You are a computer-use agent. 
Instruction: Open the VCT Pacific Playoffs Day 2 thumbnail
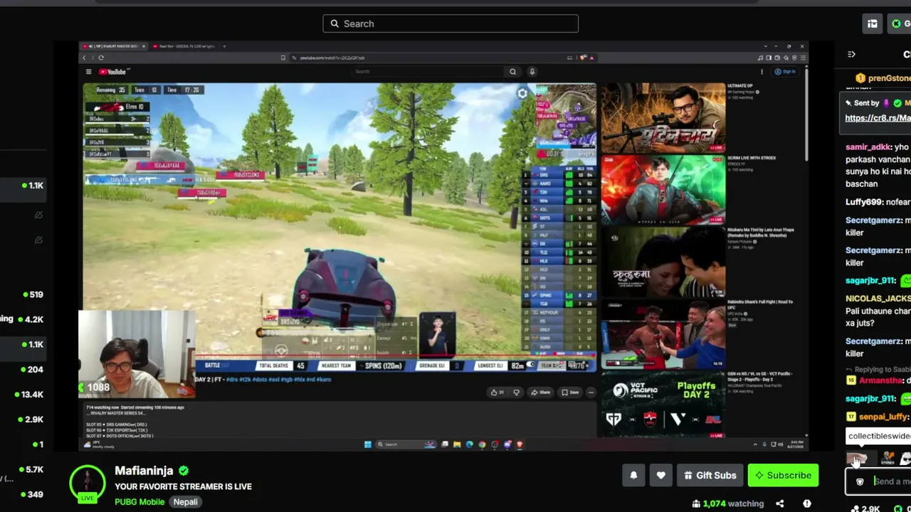pyautogui.click(x=663, y=405)
